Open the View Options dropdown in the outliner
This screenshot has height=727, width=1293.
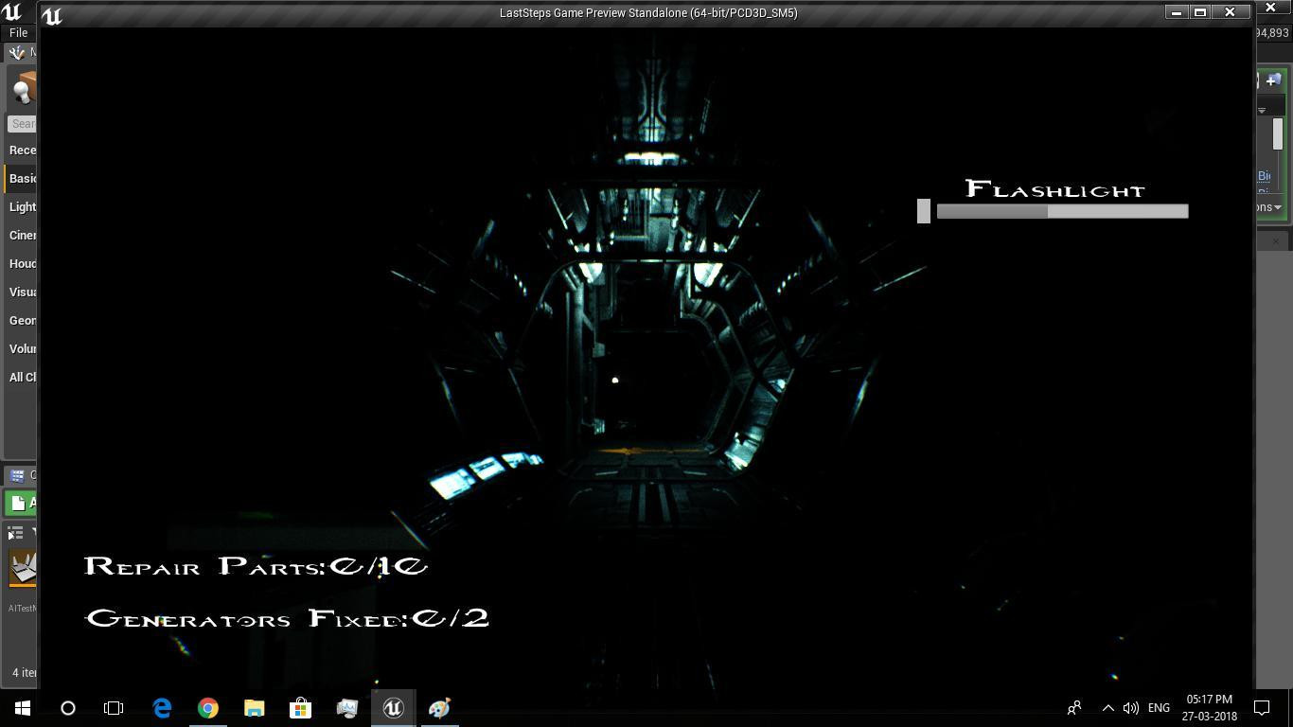(1269, 207)
